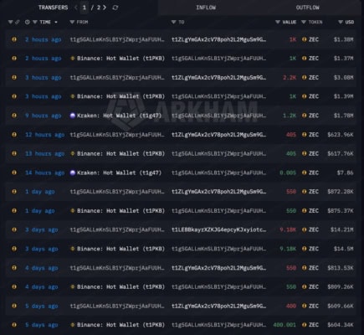The width and height of the screenshot is (364, 335).
Task: Click the $14.21M USD amount
Action: [x=342, y=229]
